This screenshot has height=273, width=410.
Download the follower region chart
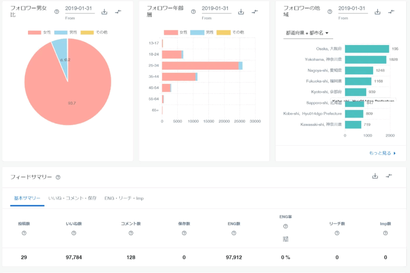pyautogui.click(x=378, y=12)
